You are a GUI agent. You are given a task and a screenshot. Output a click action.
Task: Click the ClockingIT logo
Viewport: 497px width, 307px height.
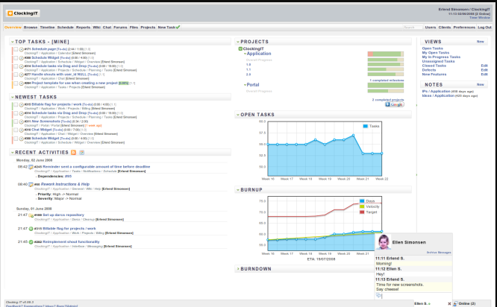[21, 13]
